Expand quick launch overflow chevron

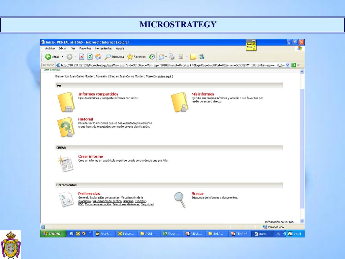pyautogui.click(x=90, y=233)
